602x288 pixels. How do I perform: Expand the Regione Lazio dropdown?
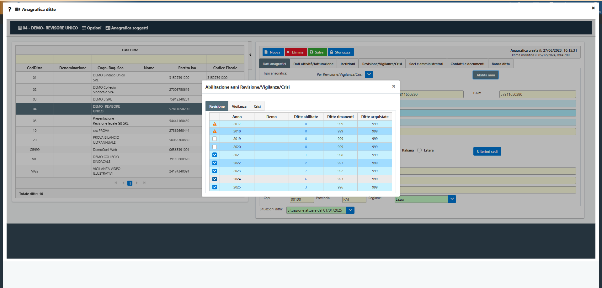(452, 199)
